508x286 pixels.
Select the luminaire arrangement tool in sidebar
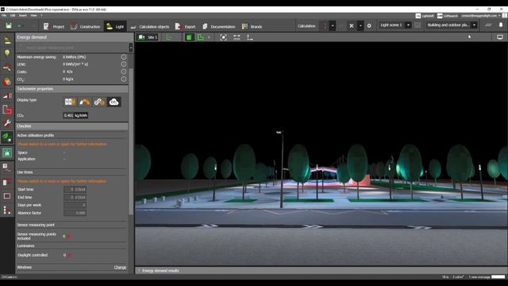click(7, 67)
